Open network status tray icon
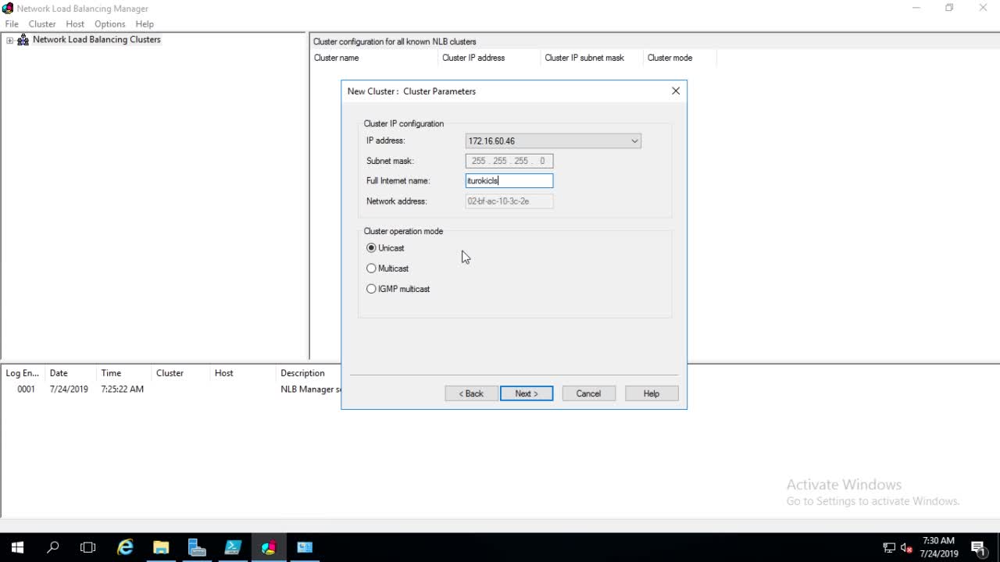 coord(889,548)
